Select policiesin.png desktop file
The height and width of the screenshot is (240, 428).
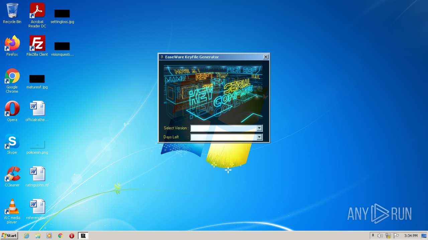click(x=37, y=147)
